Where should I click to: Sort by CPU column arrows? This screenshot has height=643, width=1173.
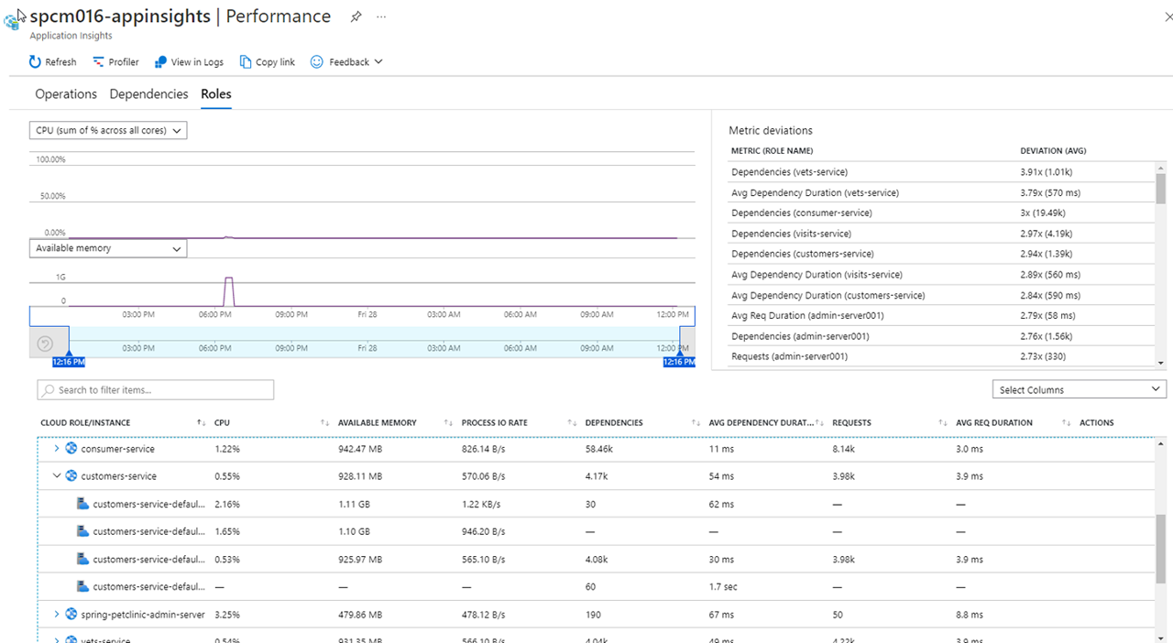point(324,423)
